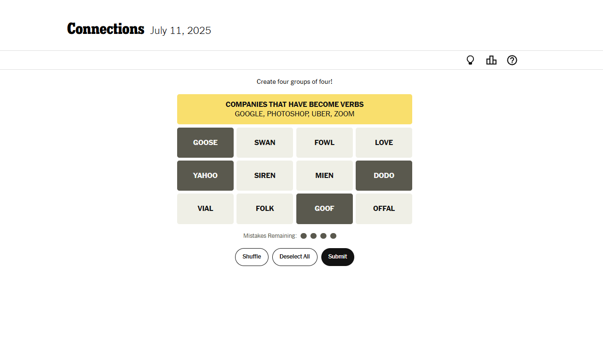Deselect the YAHOO tile

[205, 176]
